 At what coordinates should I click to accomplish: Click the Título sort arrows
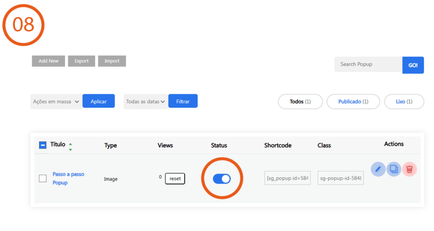[x=70, y=147]
